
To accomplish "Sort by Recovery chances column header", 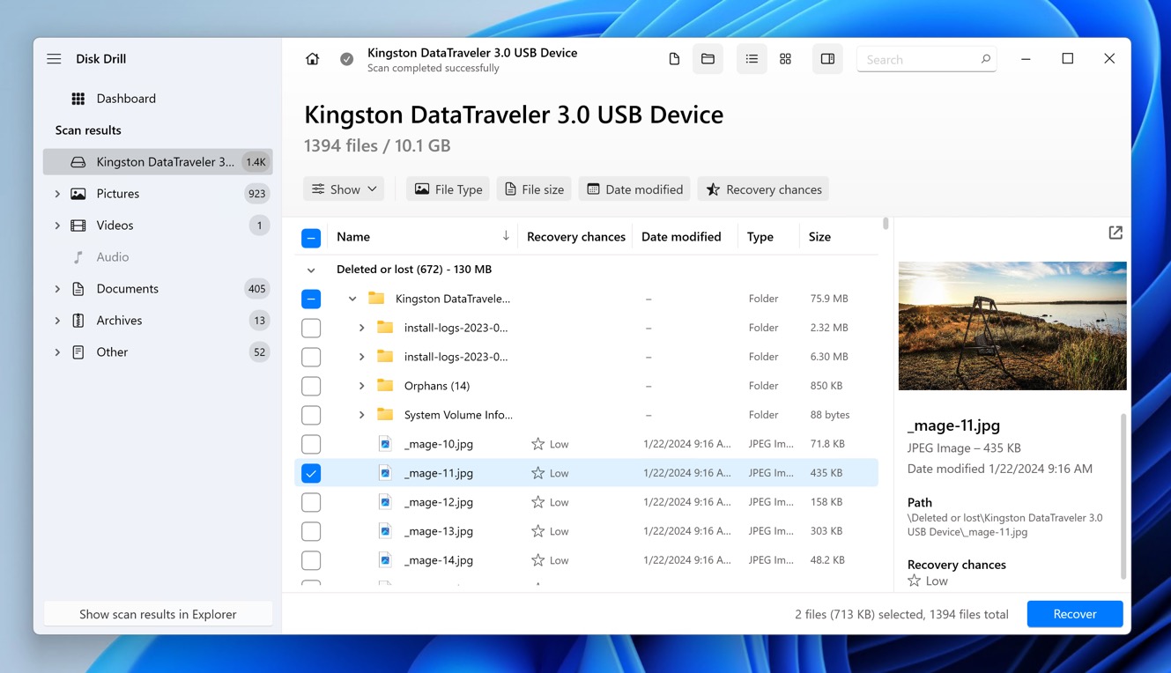I will tap(576, 236).
